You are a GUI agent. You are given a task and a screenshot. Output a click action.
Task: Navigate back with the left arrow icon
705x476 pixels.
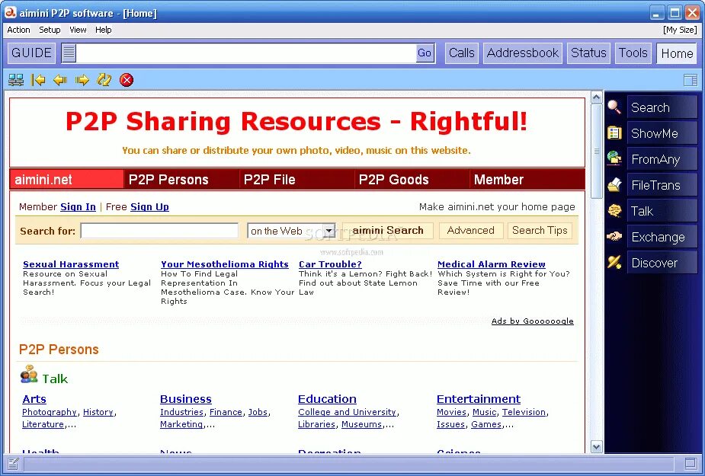point(59,80)
